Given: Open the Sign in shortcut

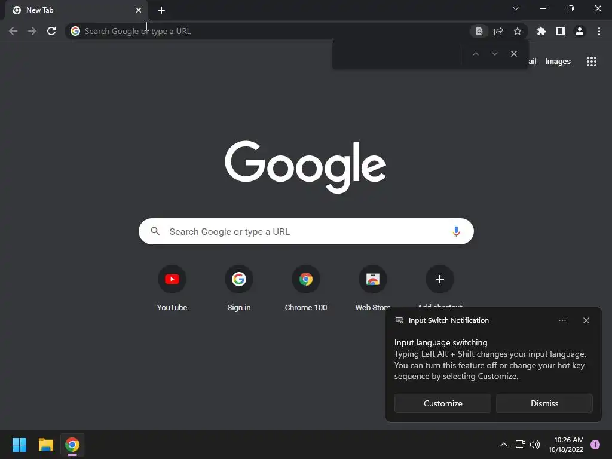Looking at the screenshot, I should click(239, 288).
